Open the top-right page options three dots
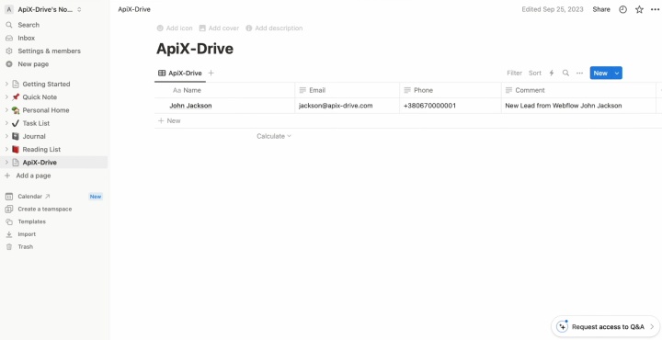 click(x=655, y=9)
